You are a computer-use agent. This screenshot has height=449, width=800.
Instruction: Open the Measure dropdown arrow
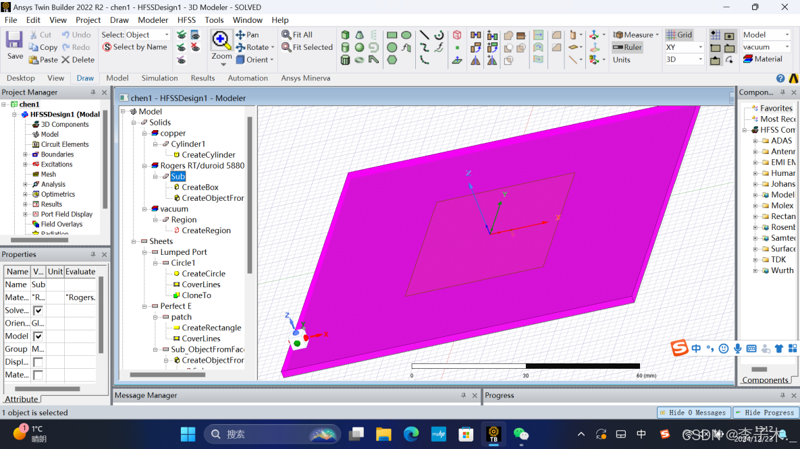pyautogui.click(x=657, y=34)
